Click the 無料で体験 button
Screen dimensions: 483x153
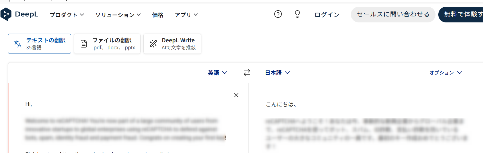click(x=461, y=15)
